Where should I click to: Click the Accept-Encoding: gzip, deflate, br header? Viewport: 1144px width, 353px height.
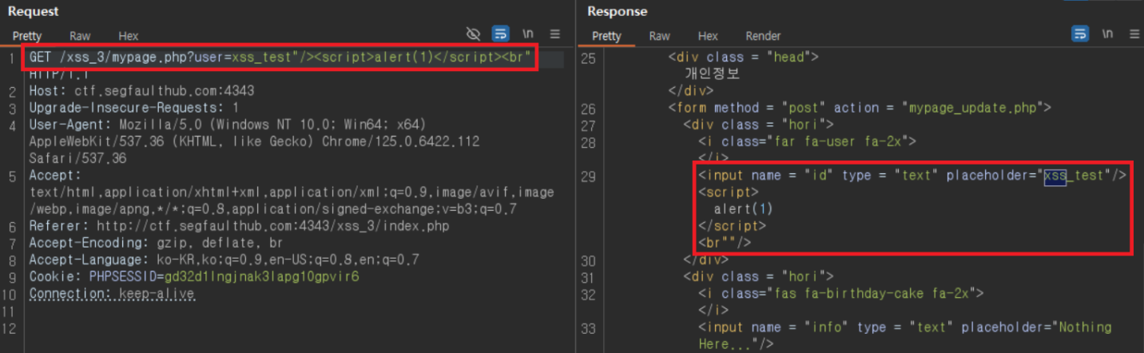point(156,243)
